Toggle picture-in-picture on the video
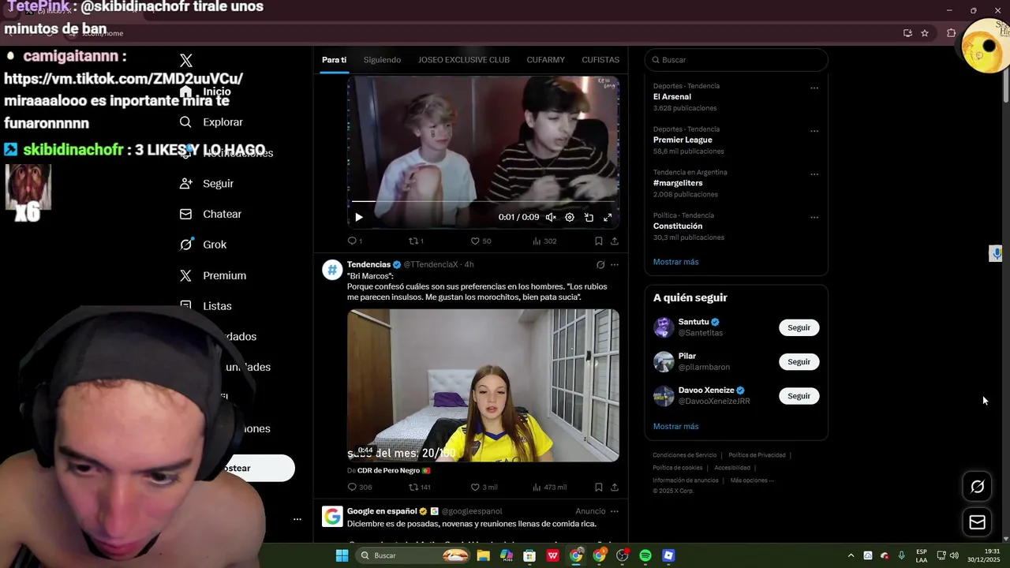 [589, 218]
